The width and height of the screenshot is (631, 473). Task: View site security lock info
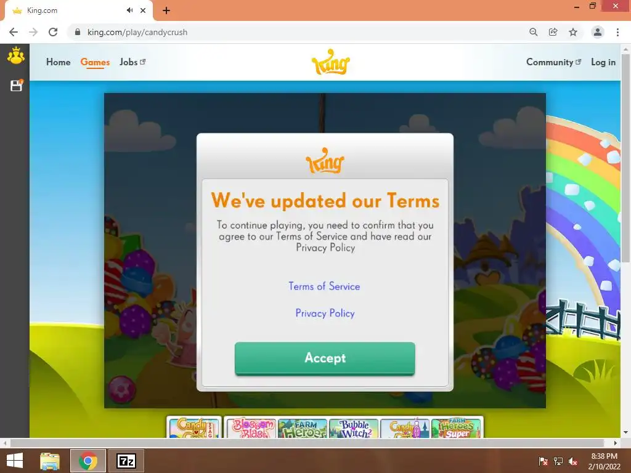pos(78,32)
